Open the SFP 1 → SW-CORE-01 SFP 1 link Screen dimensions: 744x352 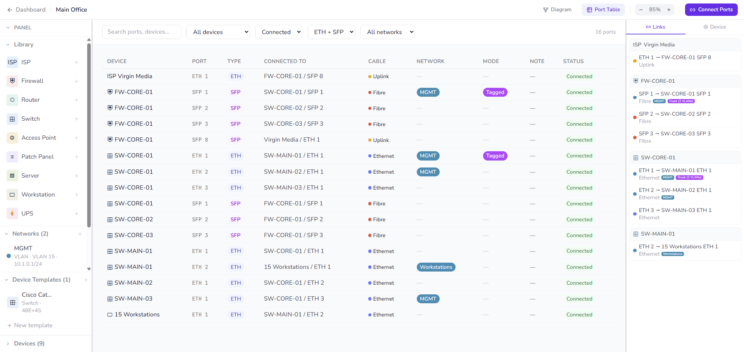(x=685, y=97)
